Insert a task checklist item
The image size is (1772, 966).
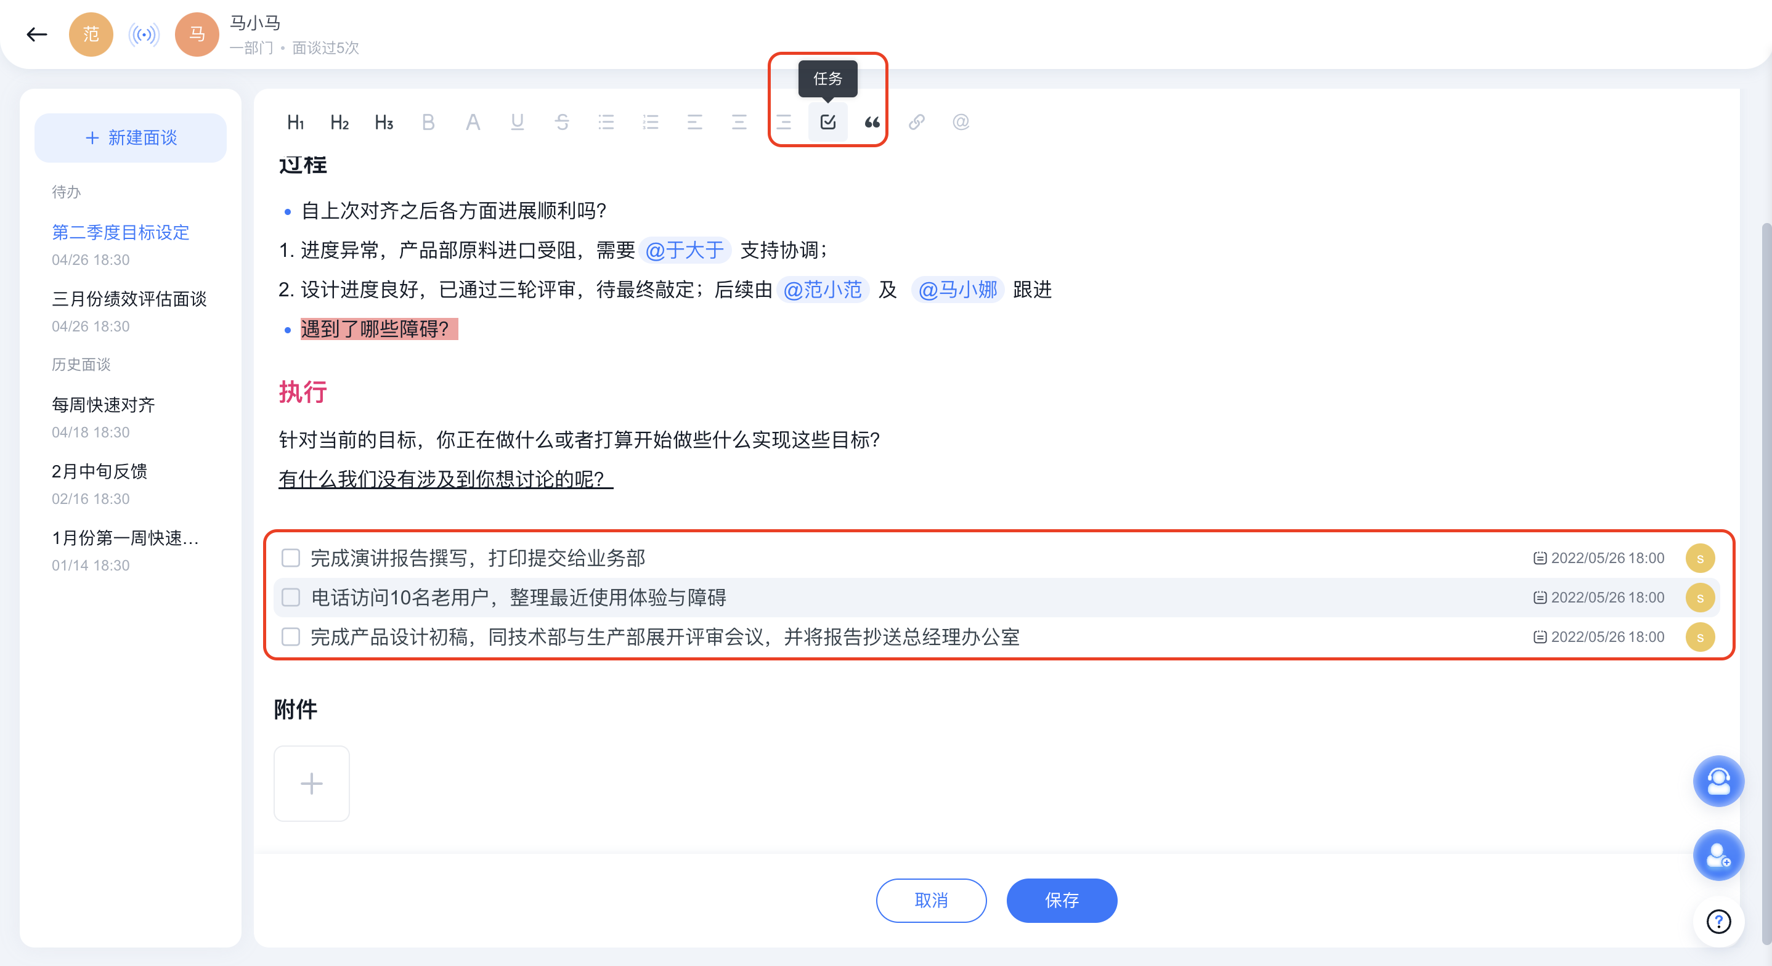(827, 123)
